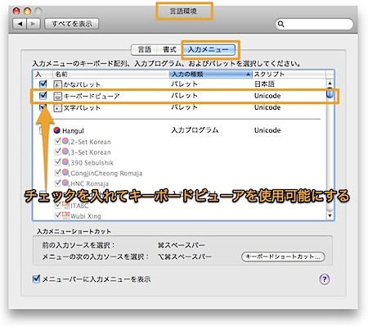The width and height of the screenshot is (368, 326).
Task: Click the 日本語 script cell
Action: tap(264, 84)
